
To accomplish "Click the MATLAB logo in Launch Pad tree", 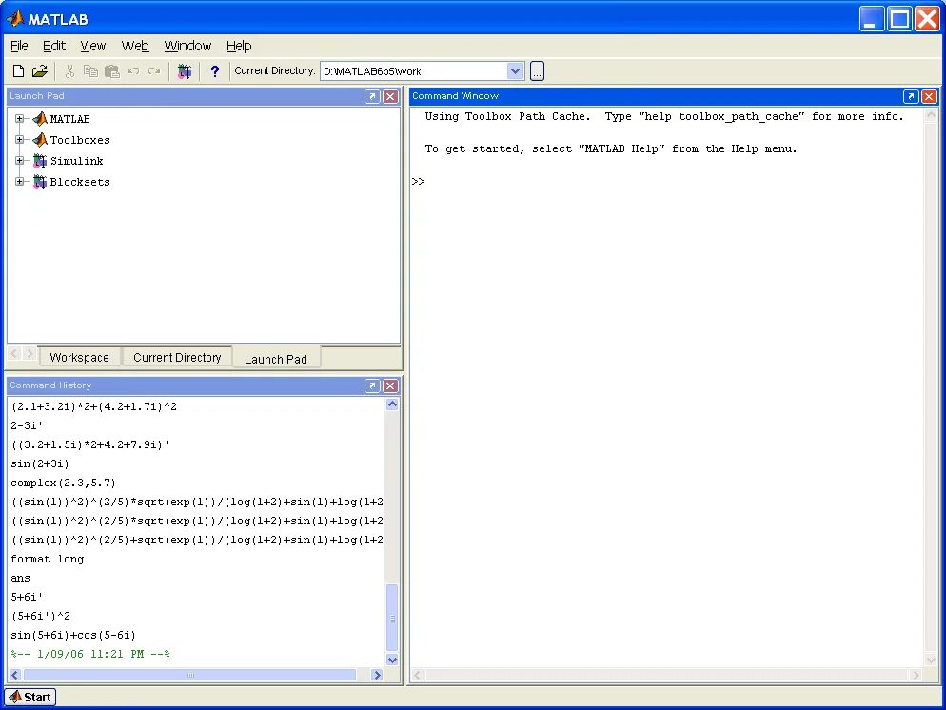I will tap(40, 119).
